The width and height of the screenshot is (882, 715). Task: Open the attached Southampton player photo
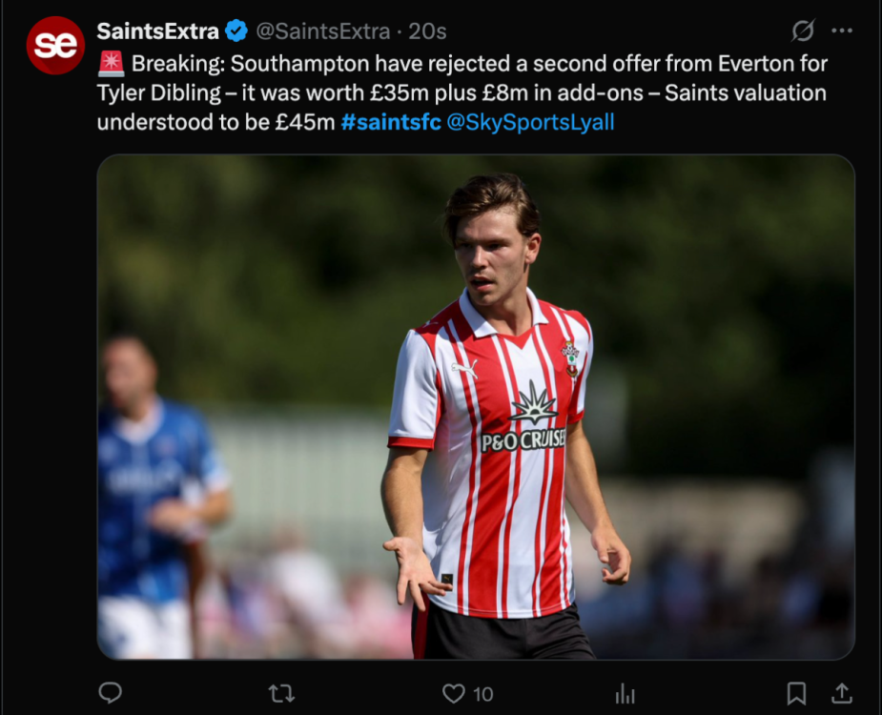click(x=475, y=407)
